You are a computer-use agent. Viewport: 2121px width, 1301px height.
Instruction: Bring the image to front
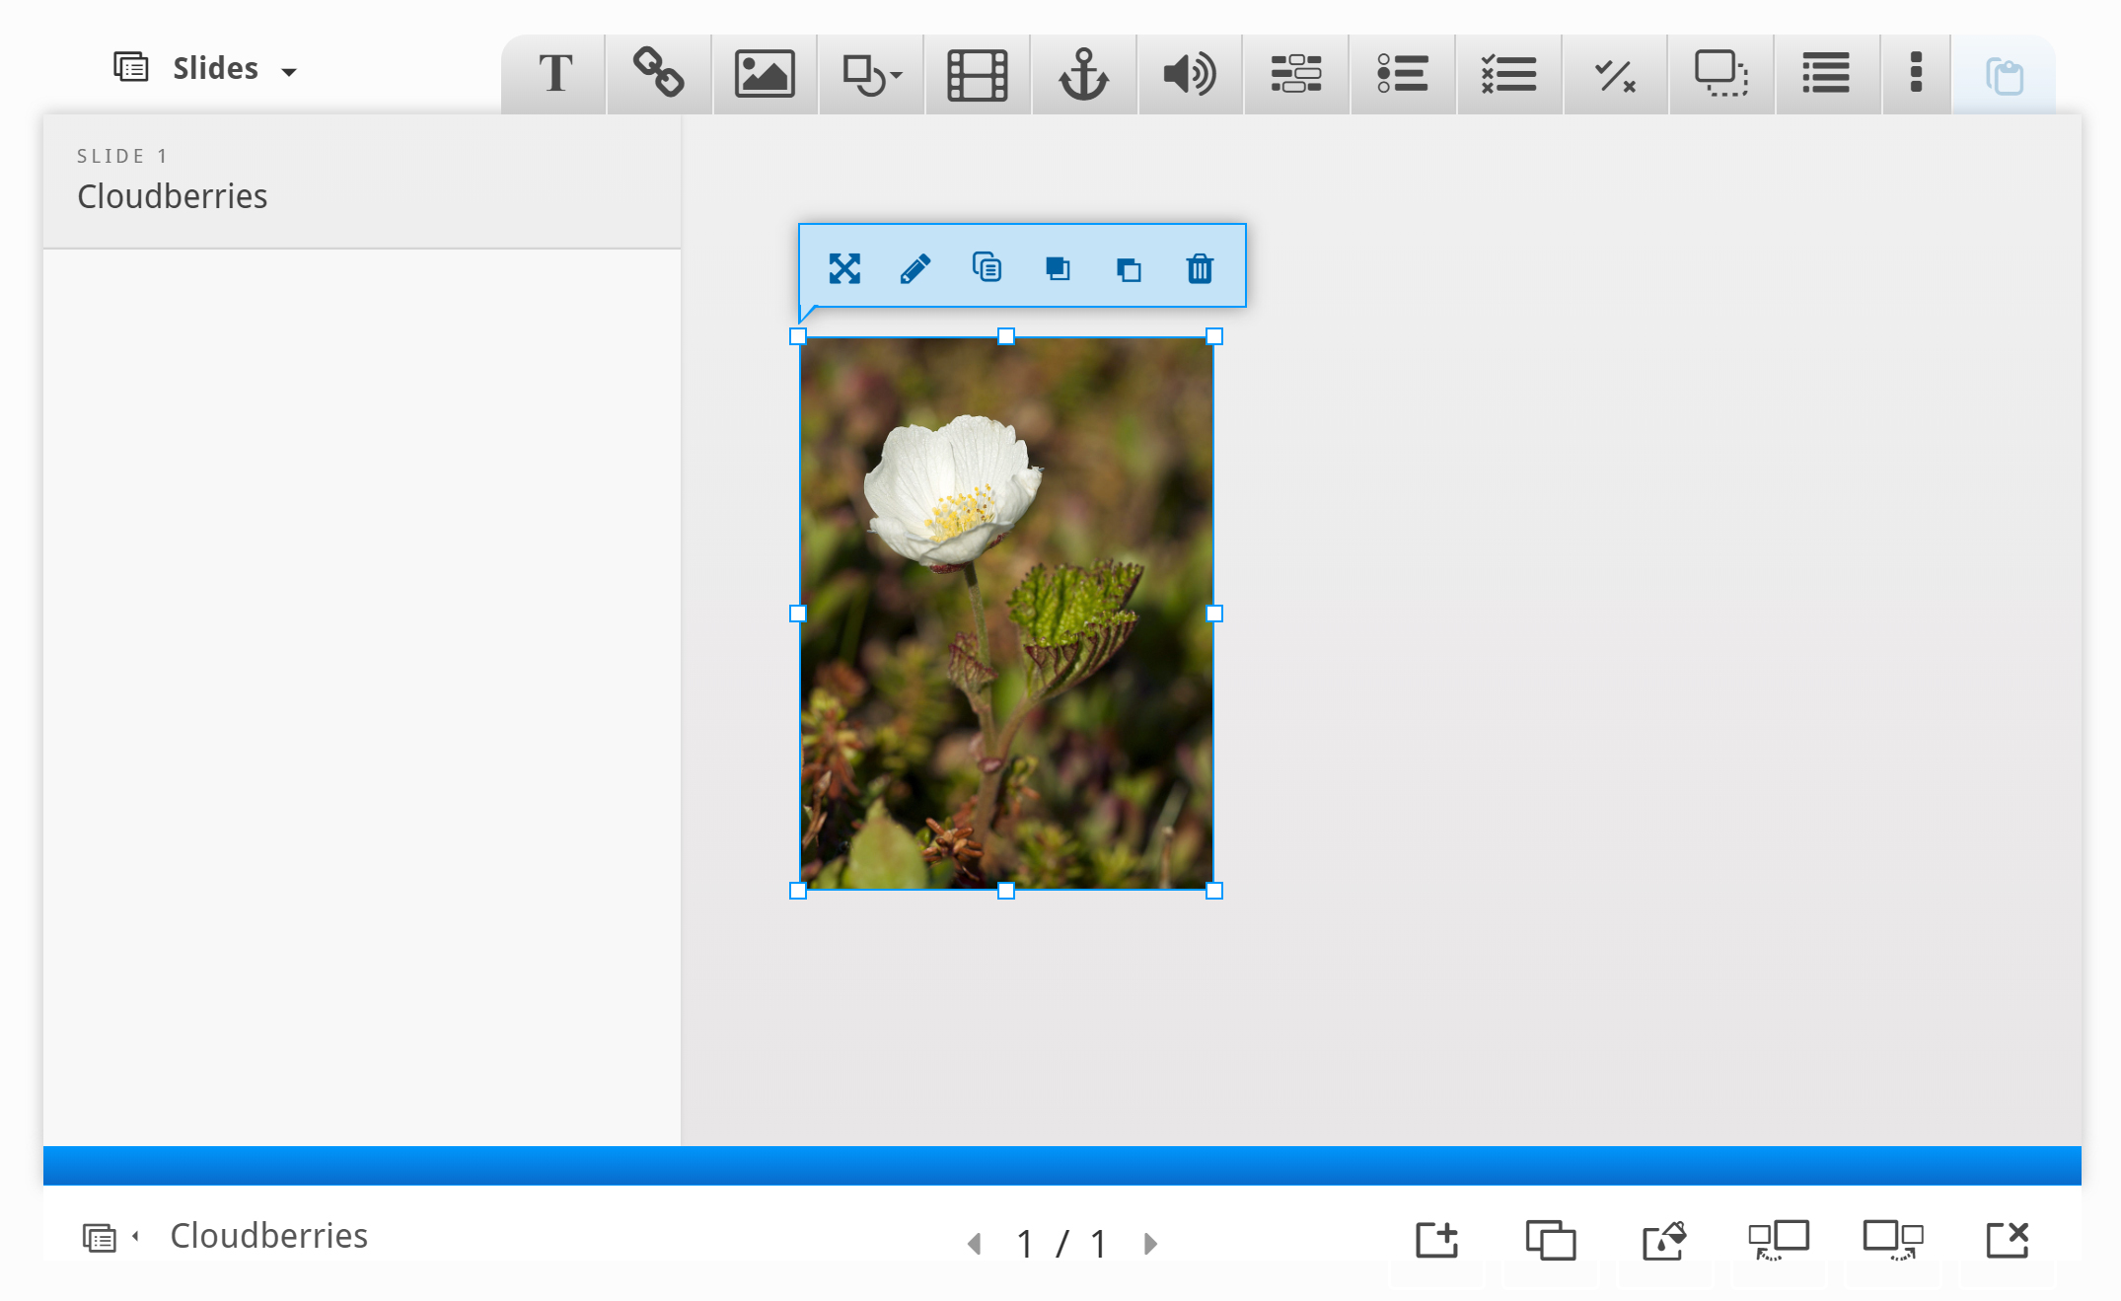(1058, 268)
